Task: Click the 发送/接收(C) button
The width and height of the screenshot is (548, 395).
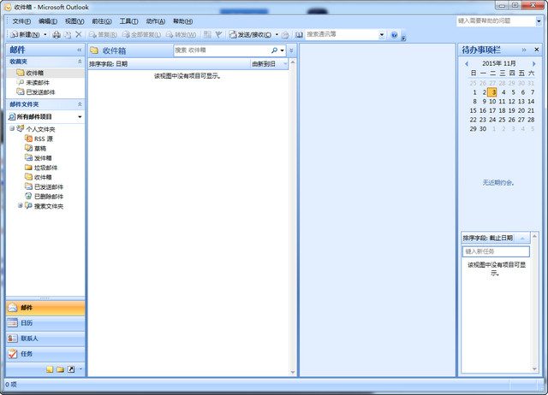Action: tap(250, 34)
